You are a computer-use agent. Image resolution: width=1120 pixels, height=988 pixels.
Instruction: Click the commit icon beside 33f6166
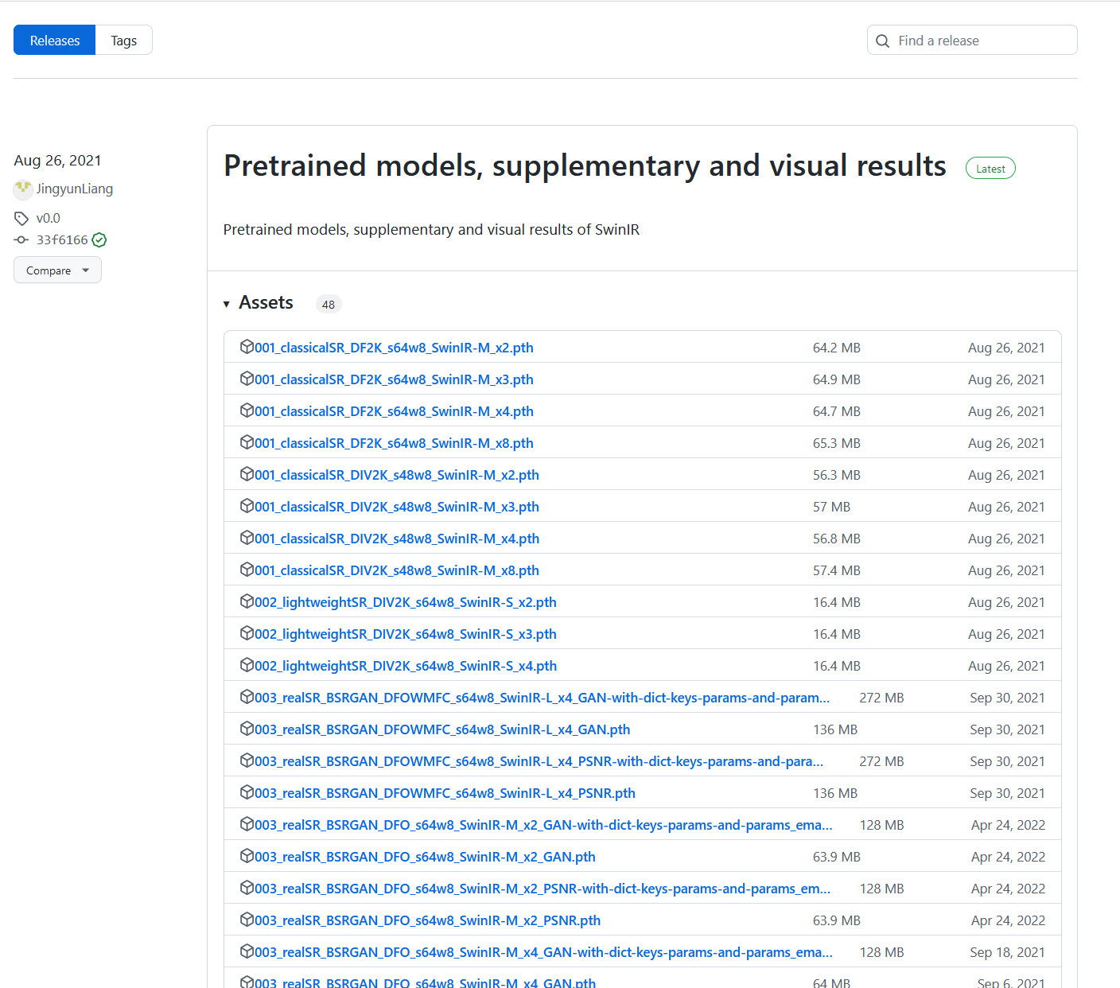point(21,239)
